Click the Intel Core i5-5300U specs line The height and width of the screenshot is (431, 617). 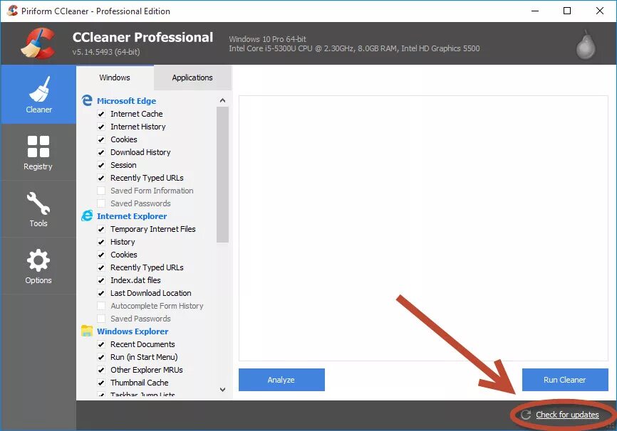click(354, 48)
